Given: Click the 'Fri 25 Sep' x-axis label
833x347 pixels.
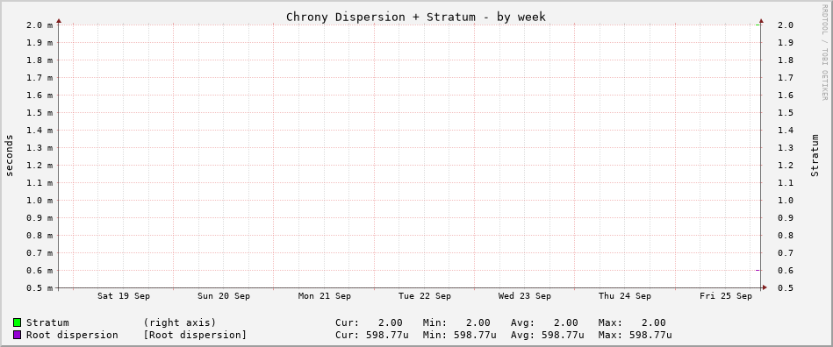Looking at the screenshot, I should [726, 296].
